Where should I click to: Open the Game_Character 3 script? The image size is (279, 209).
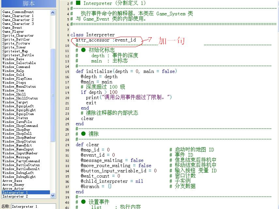pos(18,24)
